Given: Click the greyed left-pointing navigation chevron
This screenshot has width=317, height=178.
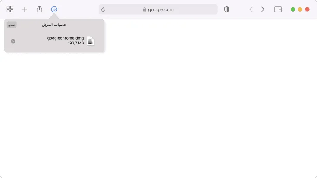Looking at the screenshot, I should (x=251, y=9).
